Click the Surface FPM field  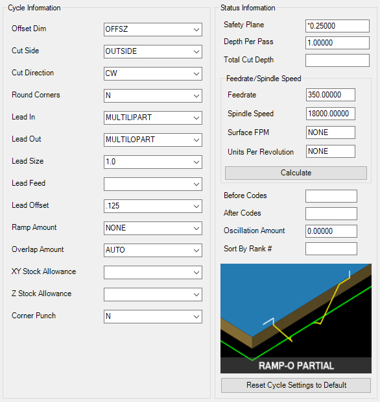330,132
